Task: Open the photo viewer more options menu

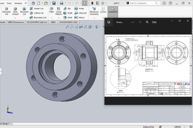Action: point(132,22)
